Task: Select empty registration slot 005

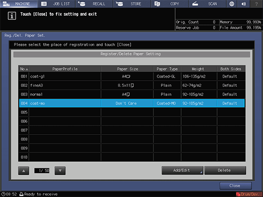Action: point(132,112)
